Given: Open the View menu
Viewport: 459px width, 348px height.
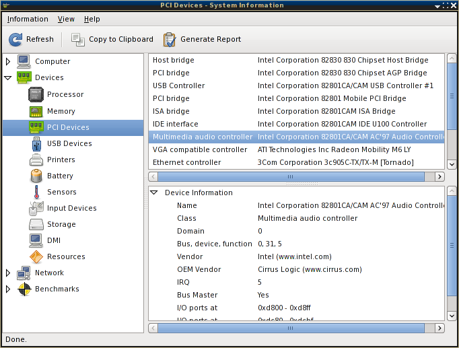Looking at the screenshot, I should pos(66,19).
